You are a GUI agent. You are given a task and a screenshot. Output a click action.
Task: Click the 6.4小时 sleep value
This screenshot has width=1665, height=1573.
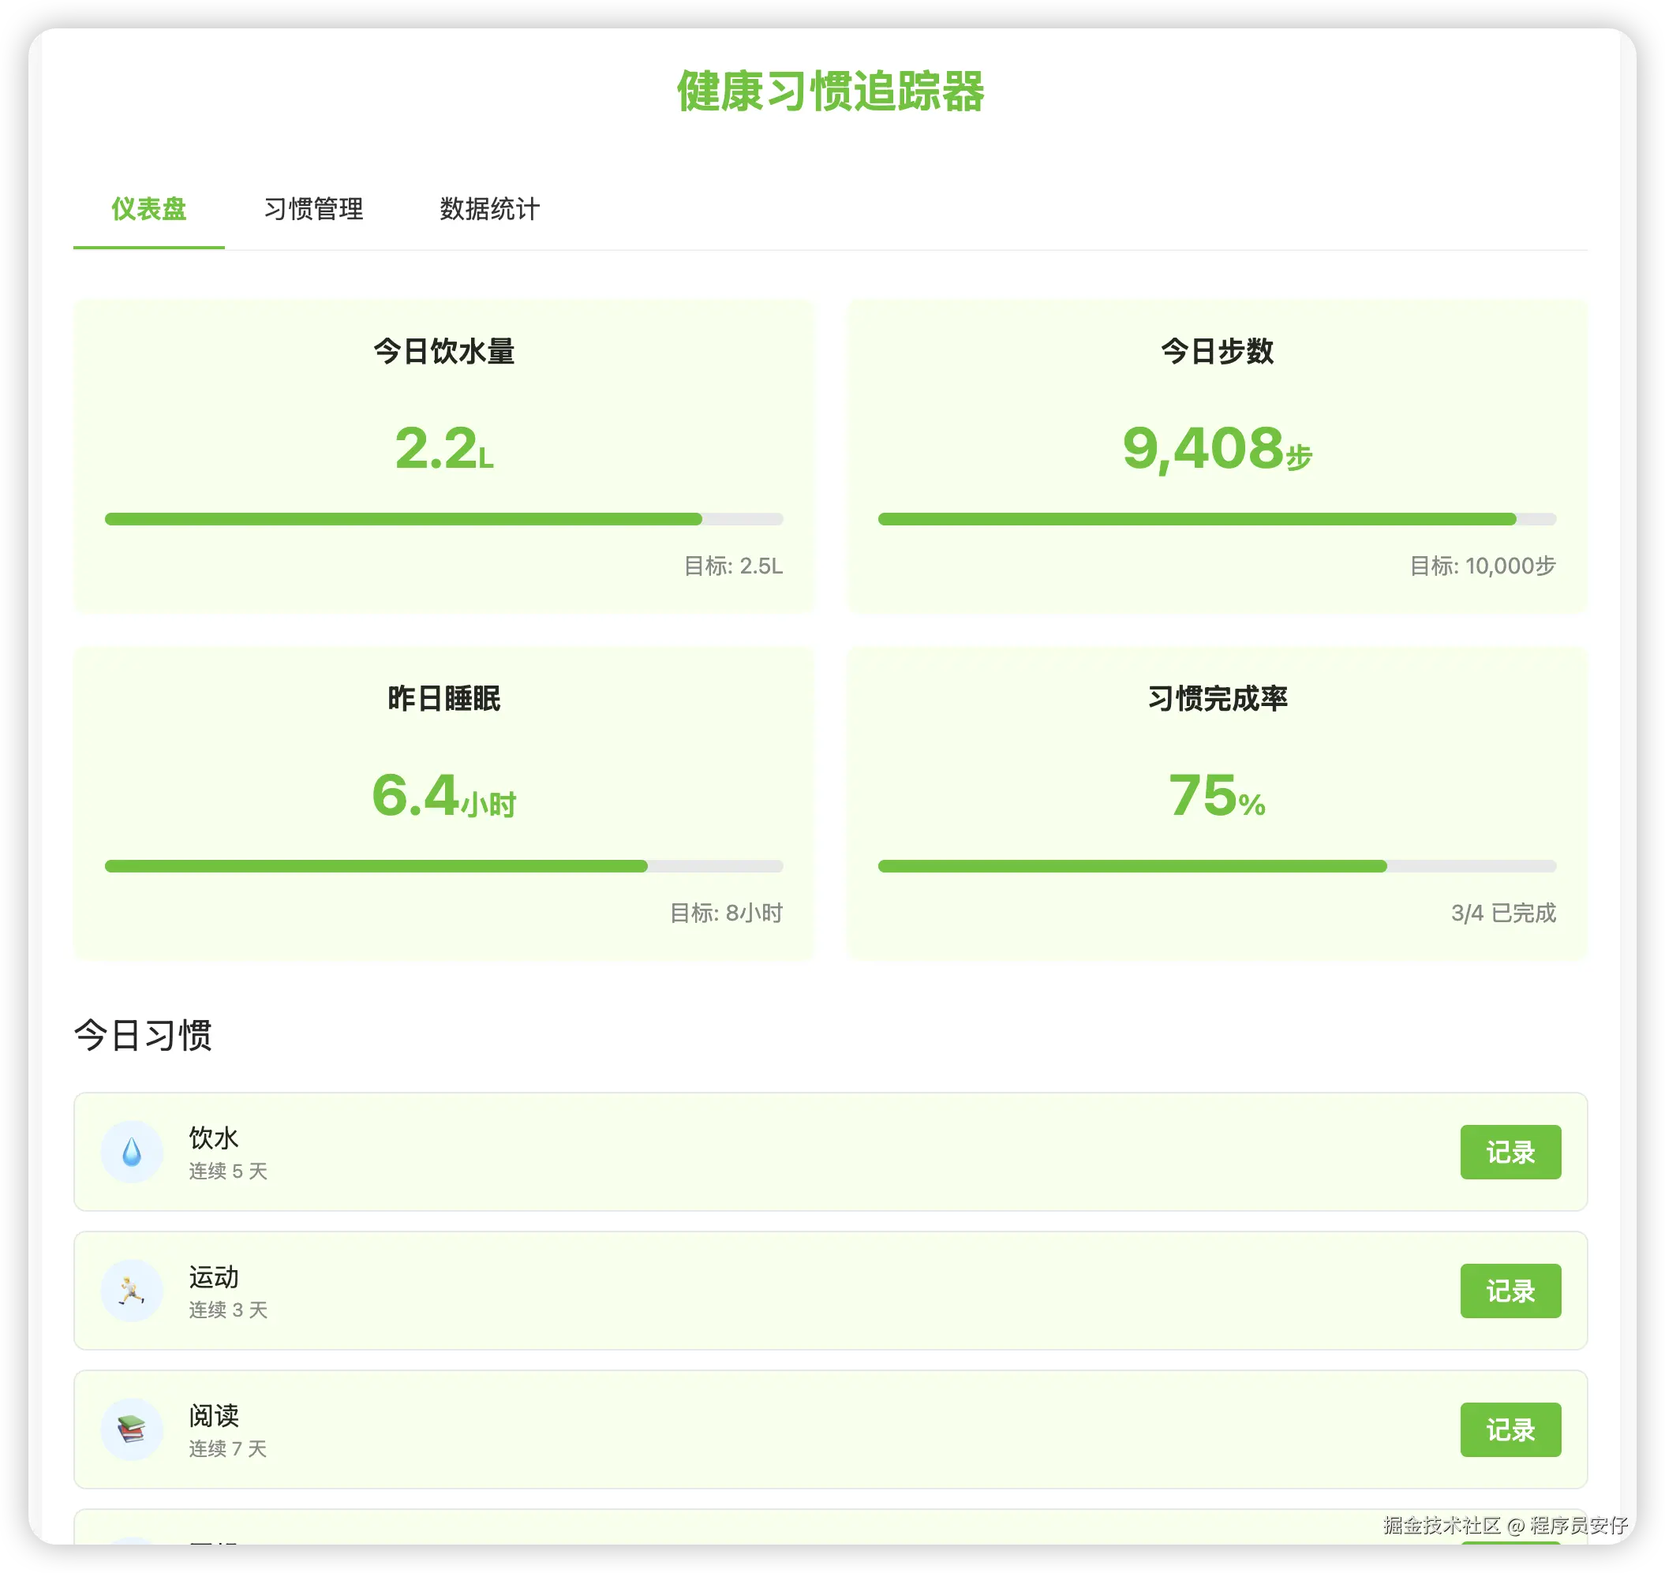tap(443, 796)
